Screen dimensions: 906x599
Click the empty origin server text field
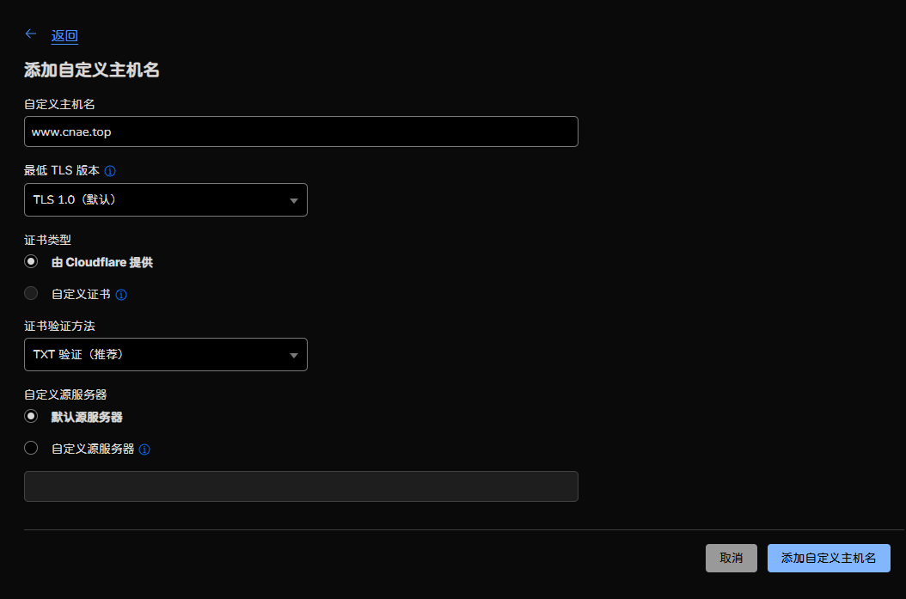click(301, 486)
